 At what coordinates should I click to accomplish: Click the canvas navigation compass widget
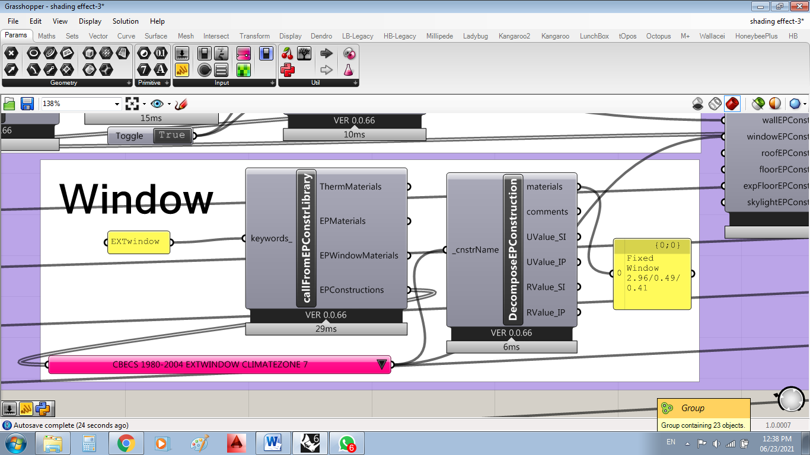point(792,400)
